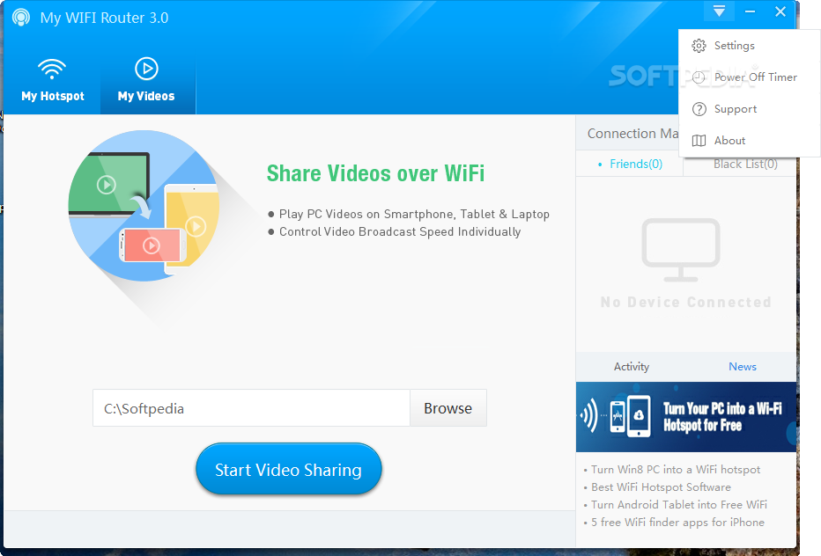Viewport: 821px width, 556px height.
Task: Click Control Video Broadcast Speed Individually text
Action: tap(400, 231)
